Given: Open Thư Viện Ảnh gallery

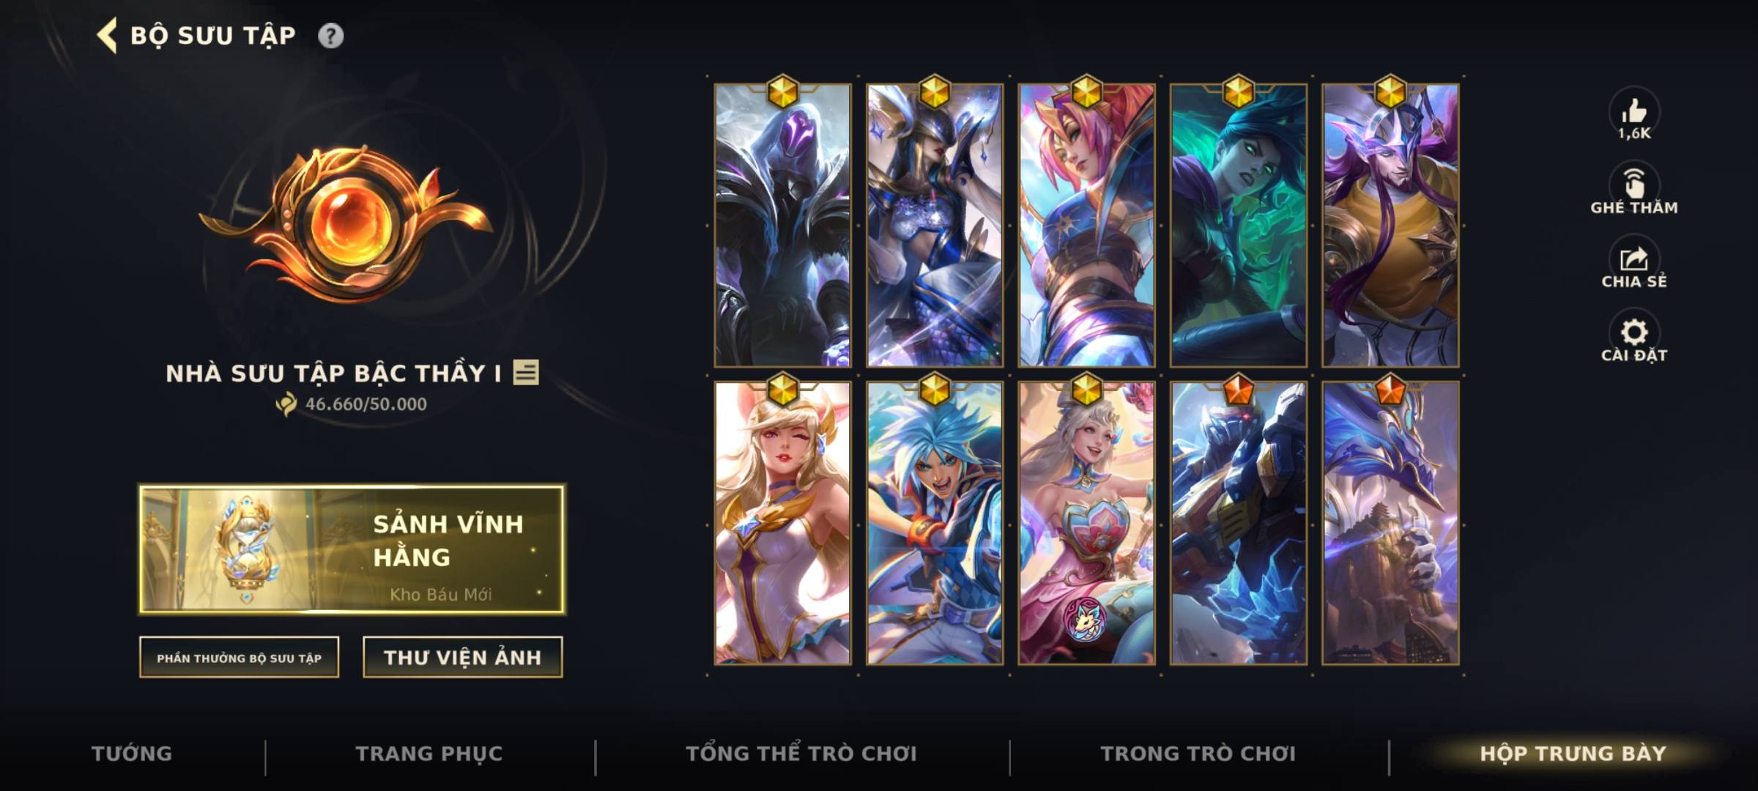Looking at the screenshot, I should (462, 657).
